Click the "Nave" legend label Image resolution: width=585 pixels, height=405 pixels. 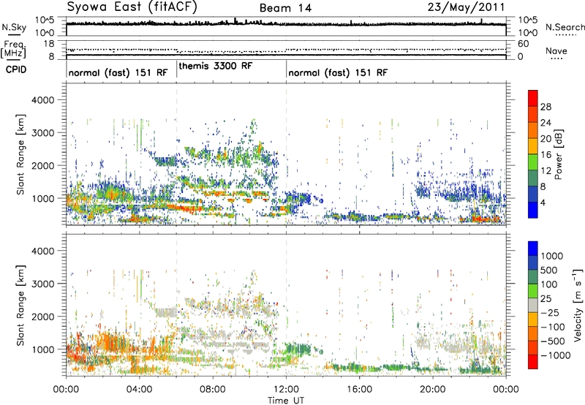click(x=556, y=51)
